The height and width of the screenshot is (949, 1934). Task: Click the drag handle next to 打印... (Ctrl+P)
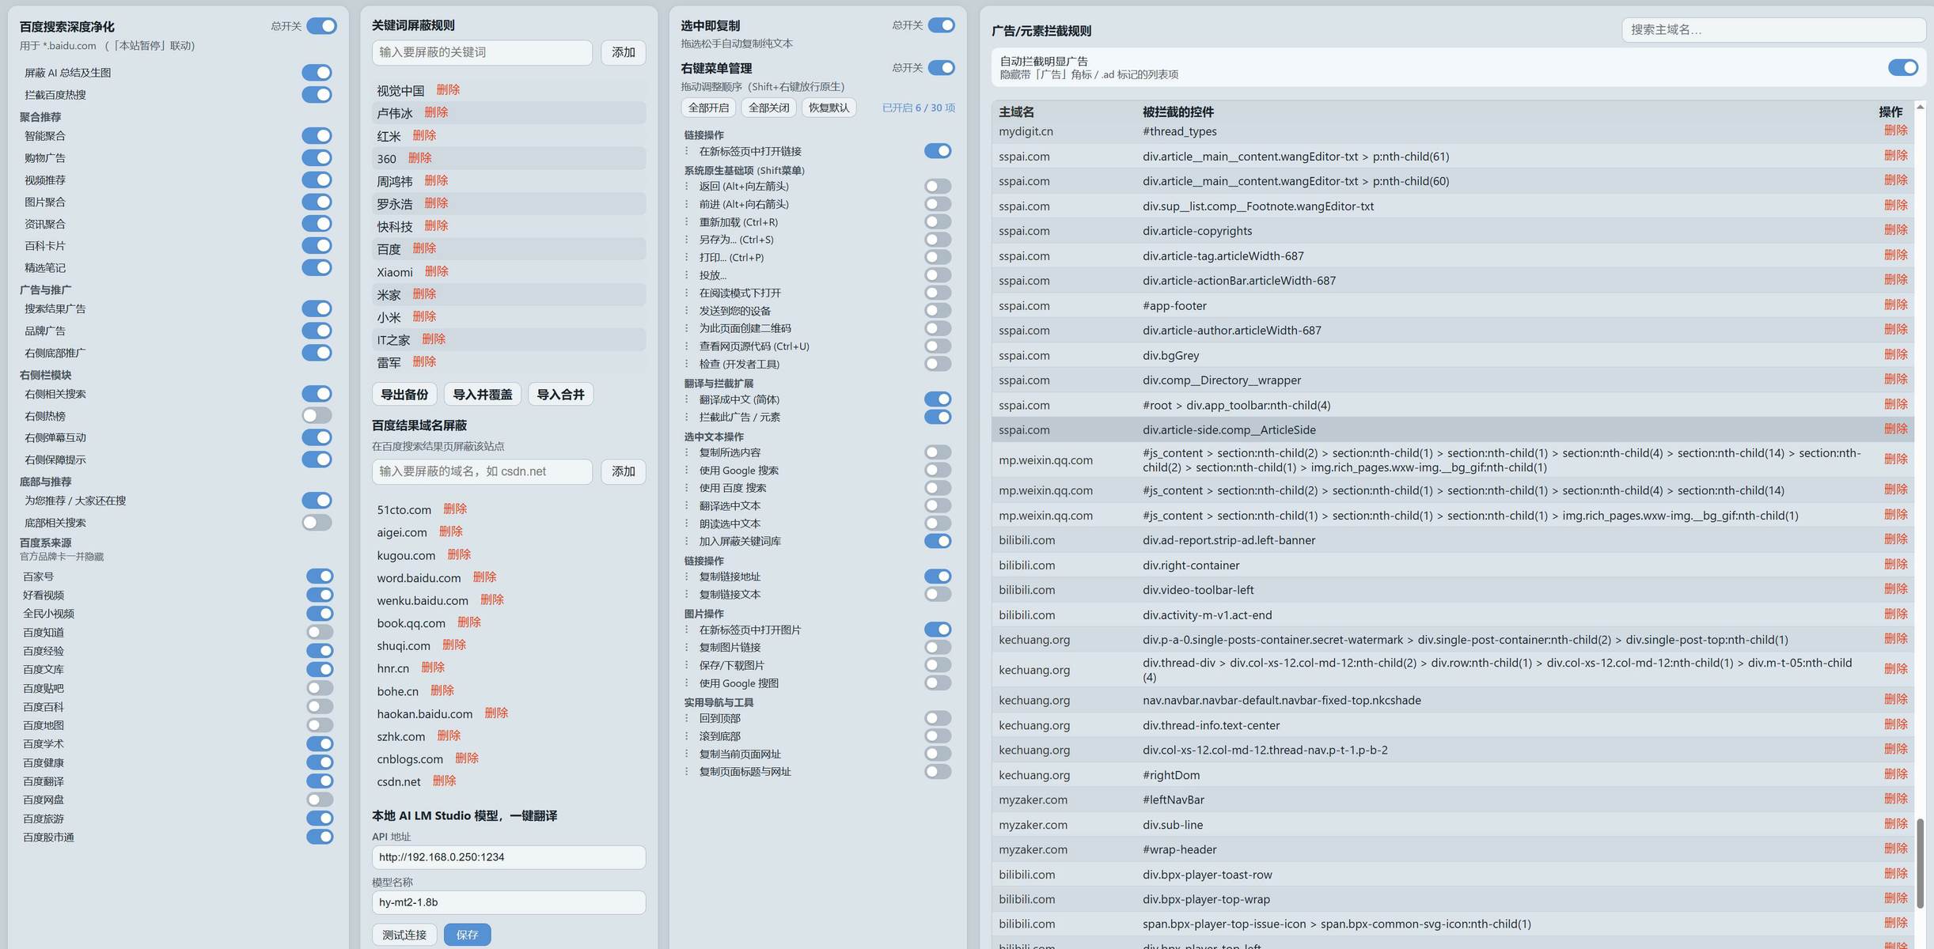687,258
